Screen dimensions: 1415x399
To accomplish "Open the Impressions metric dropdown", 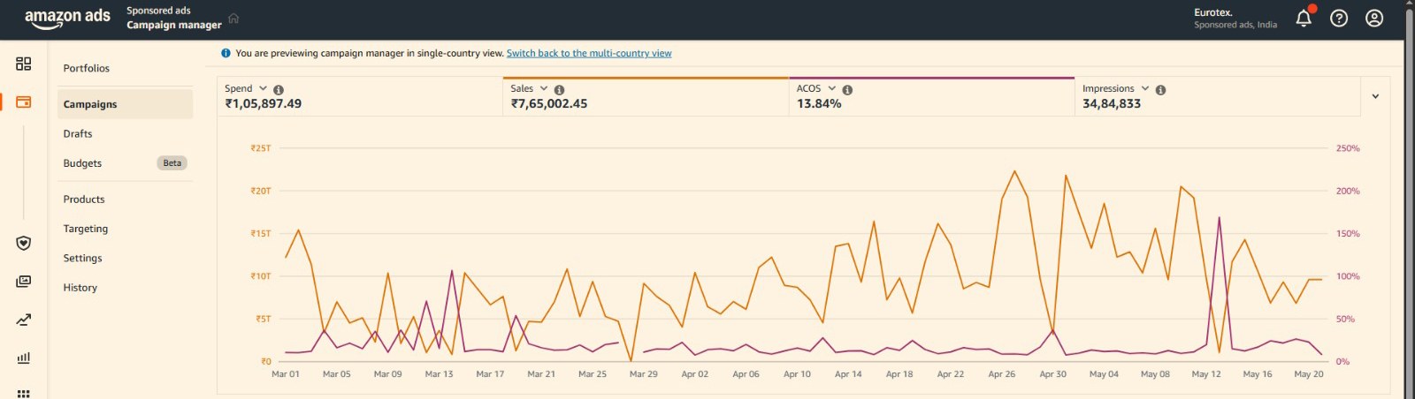I will pyautogui.click(x=1145, y=88).
